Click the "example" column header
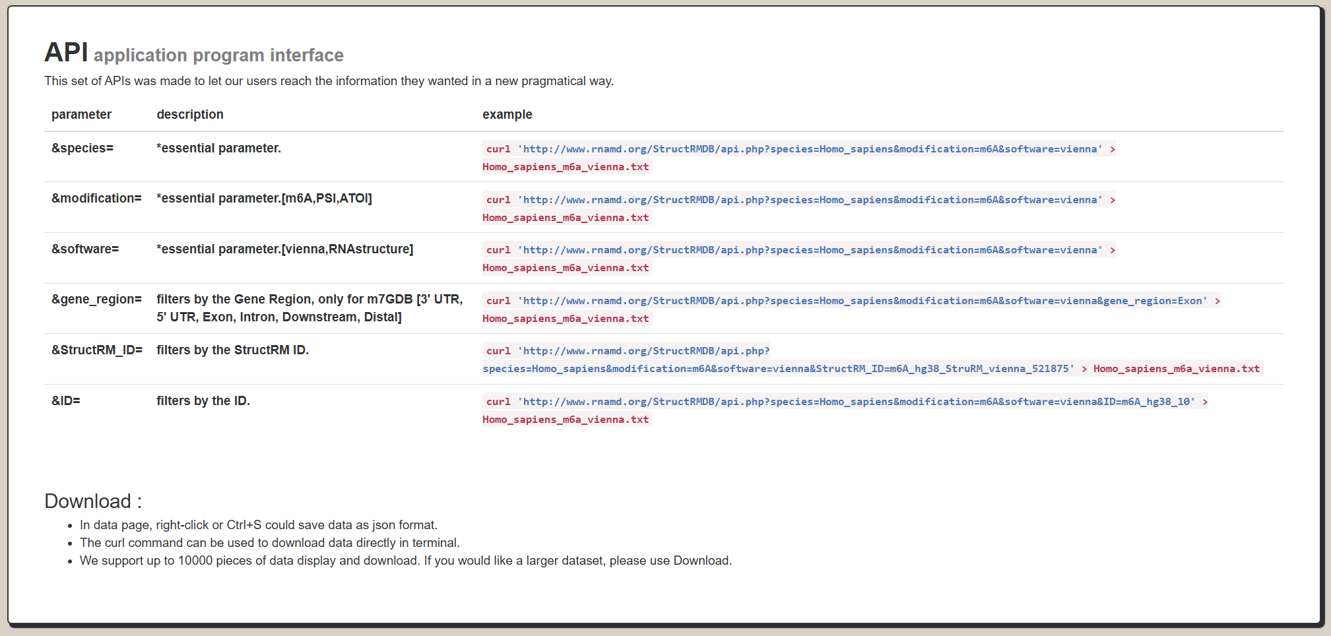Image resolution: width=1331 pixels, height=636 pixels. click(x=507, y=114)
